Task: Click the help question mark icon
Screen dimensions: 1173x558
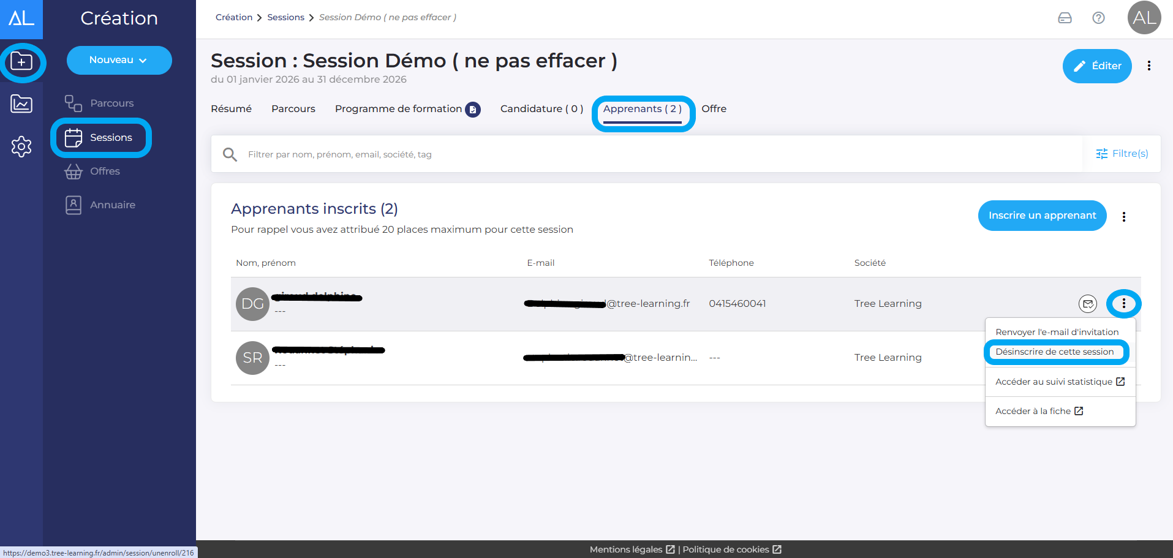Action: [1098, 18]
